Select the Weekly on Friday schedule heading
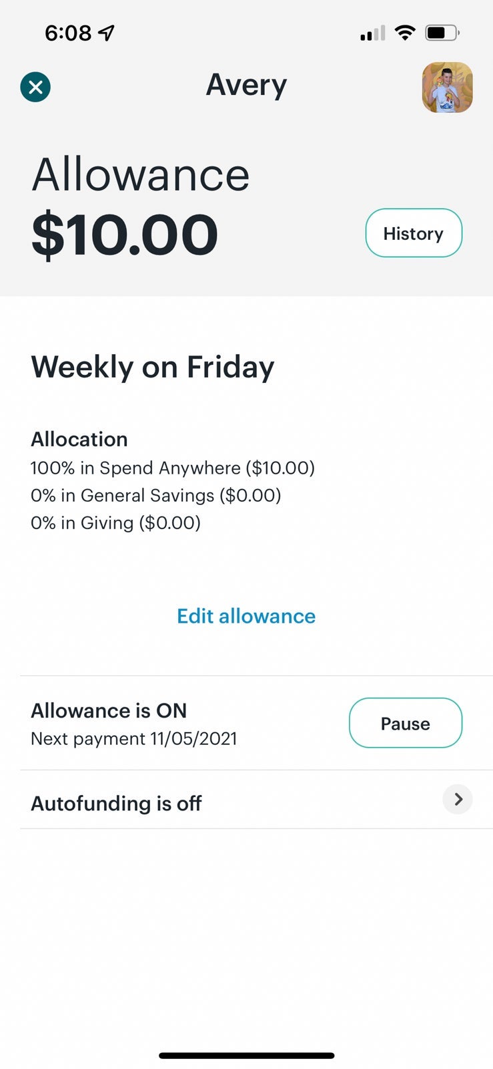This screenshot has height=1069, width=493. [x=153, y=367]
